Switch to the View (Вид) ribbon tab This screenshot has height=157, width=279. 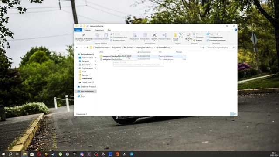109,30
